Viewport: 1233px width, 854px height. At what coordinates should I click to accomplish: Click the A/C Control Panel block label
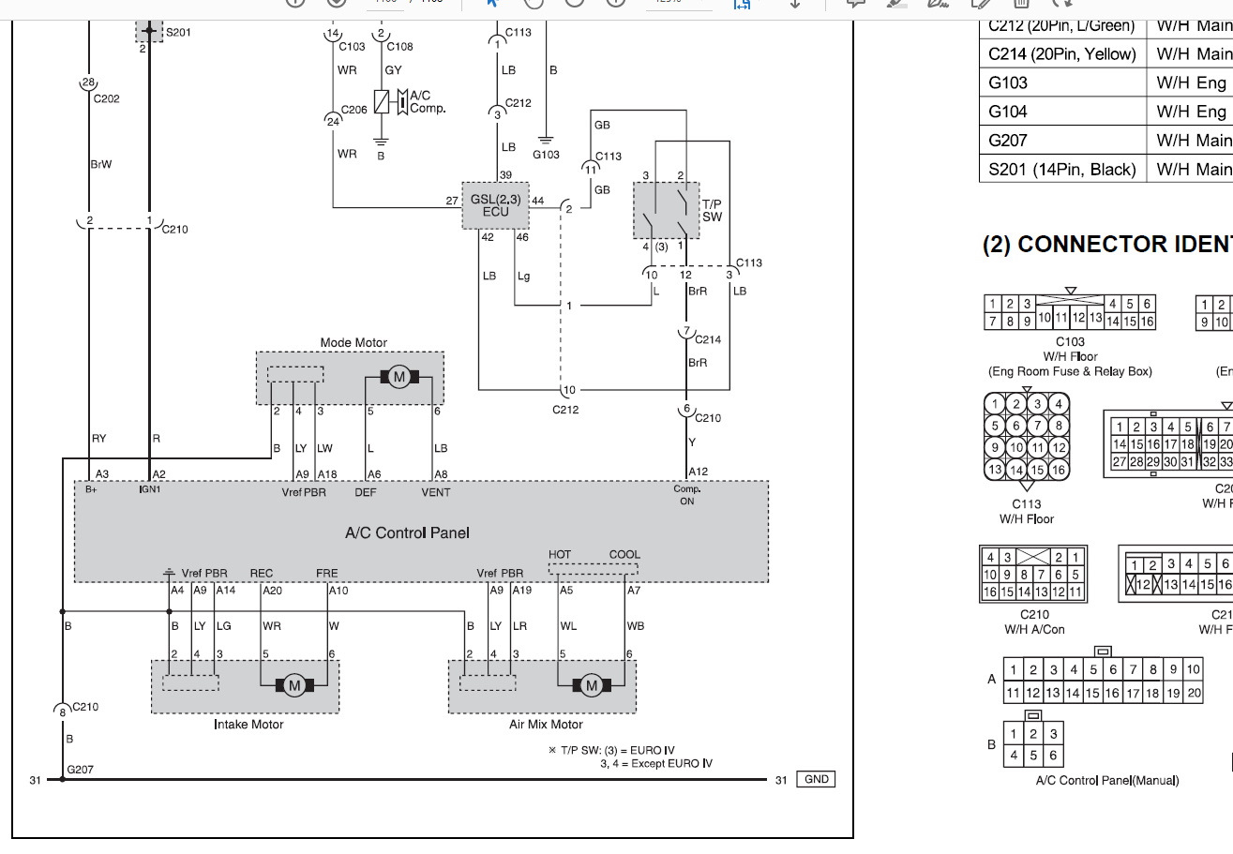coord(407,532)
